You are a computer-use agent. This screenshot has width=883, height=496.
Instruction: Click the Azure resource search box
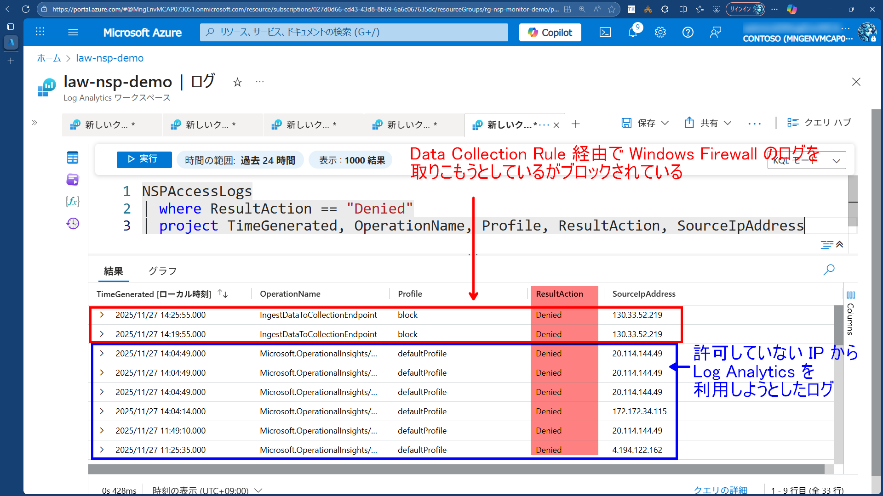(353, 32)
